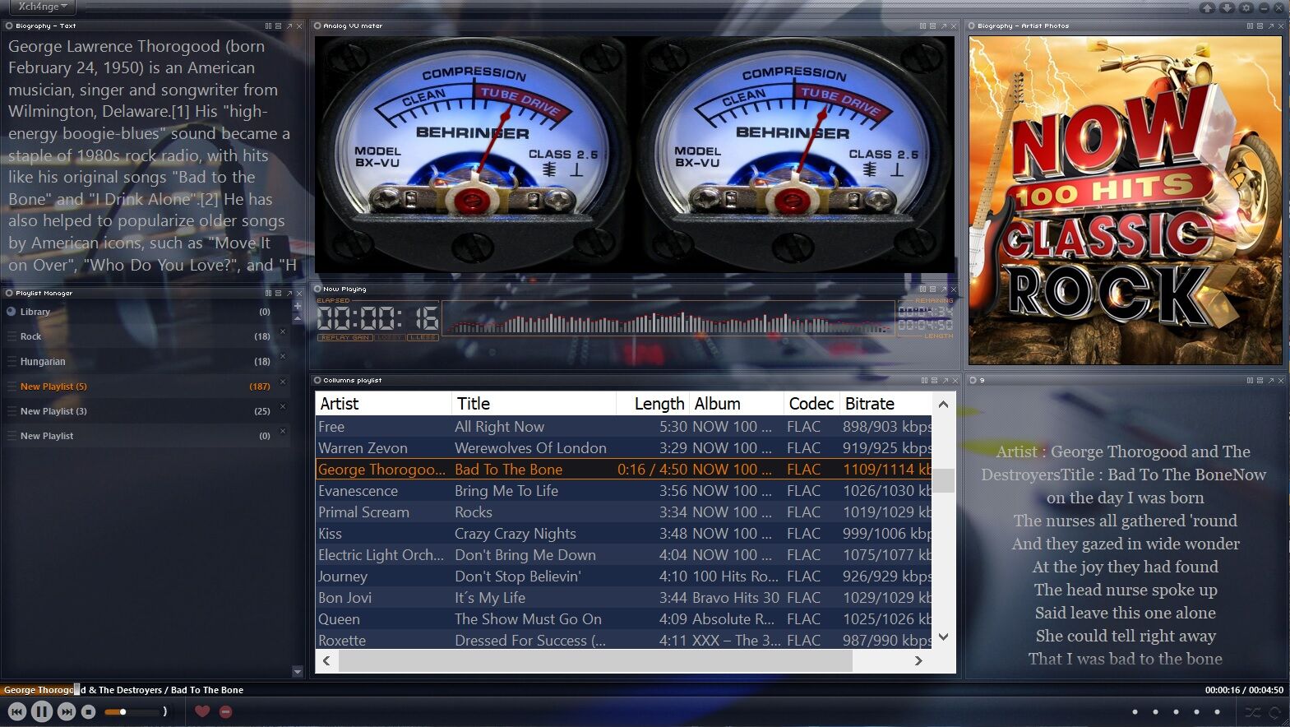Viewport: 1290px width, 727px height.
Task: Open the Xch4nge main menu dropdown
Action: (43, 7)
